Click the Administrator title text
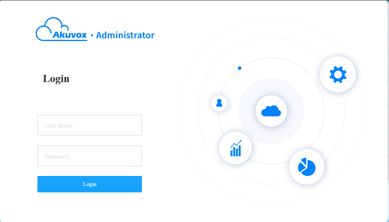Screen dimensions: 389x222 [125, 35]
